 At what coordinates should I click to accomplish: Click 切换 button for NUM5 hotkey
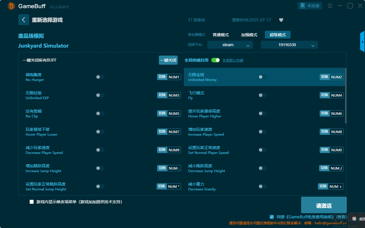click(162, 113)
